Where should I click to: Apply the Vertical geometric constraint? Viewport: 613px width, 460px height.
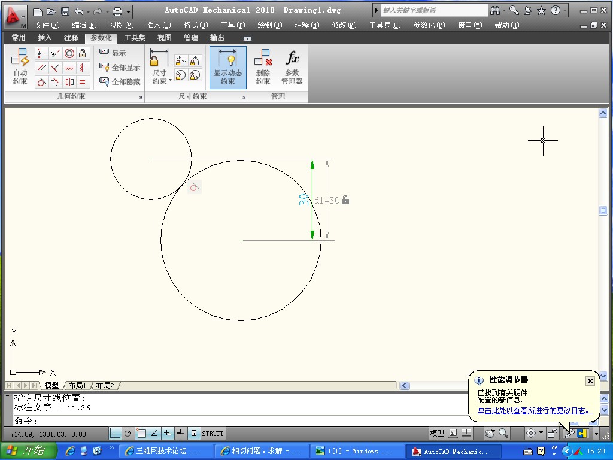tap(83, 68)
